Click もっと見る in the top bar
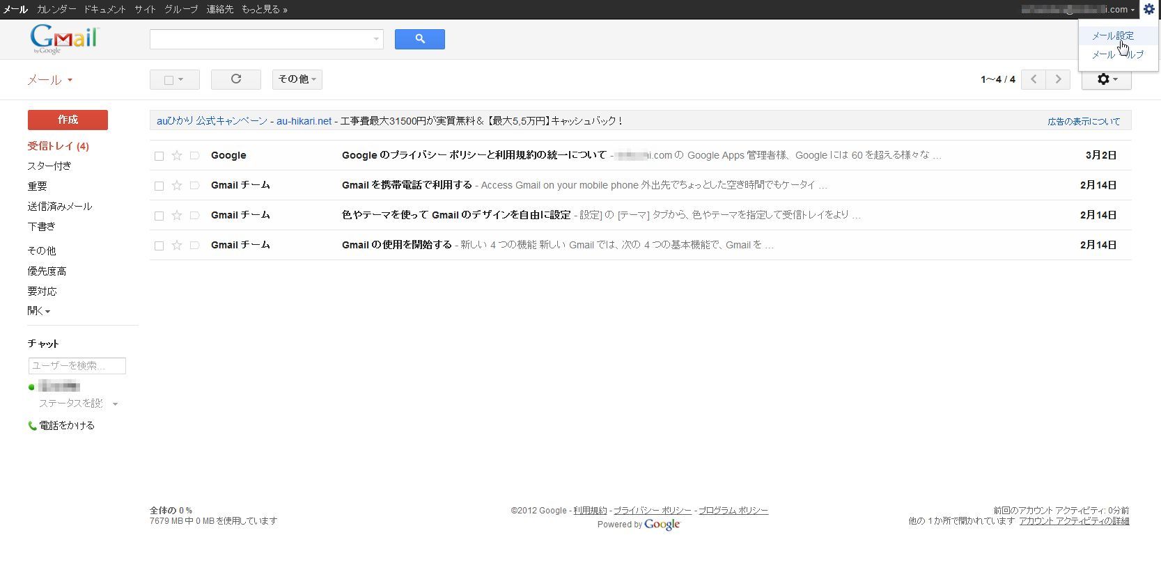This screenshot has height=583, width=1161. tap(264, 9)
